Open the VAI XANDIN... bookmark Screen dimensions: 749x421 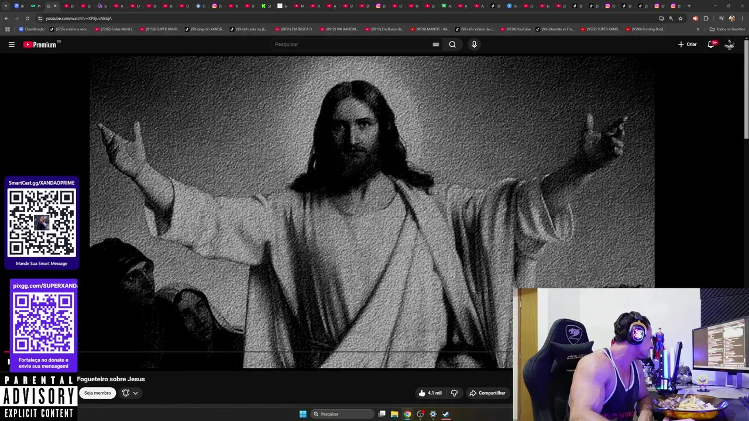(339, 29)
